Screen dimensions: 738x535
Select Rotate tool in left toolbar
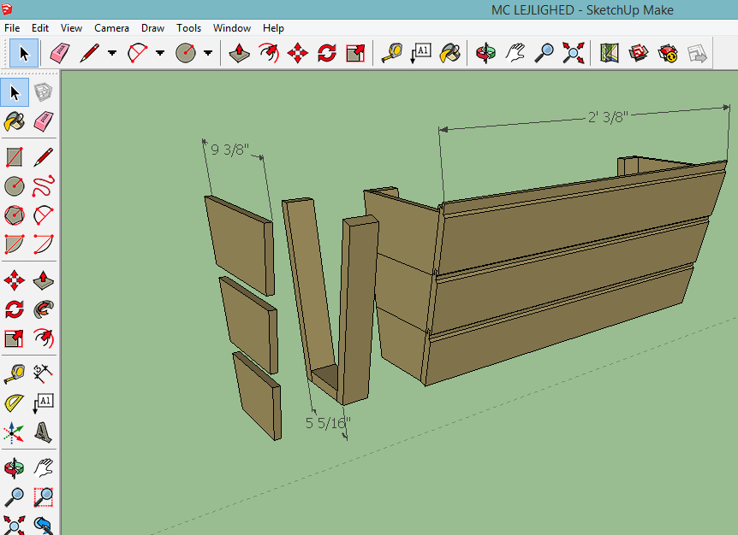(14, 309)
